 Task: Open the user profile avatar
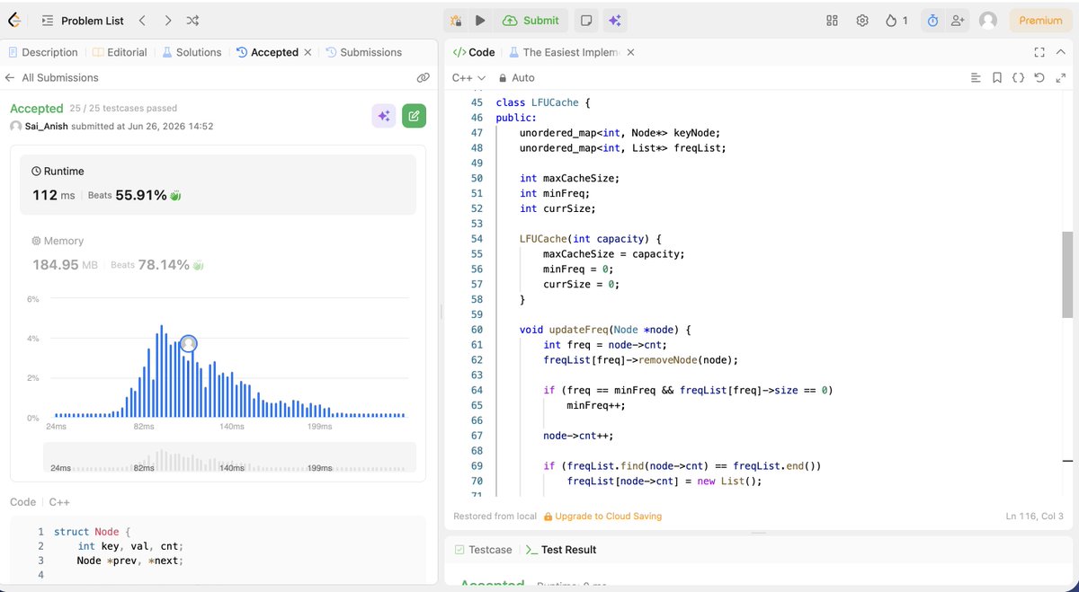click(988, 20)
